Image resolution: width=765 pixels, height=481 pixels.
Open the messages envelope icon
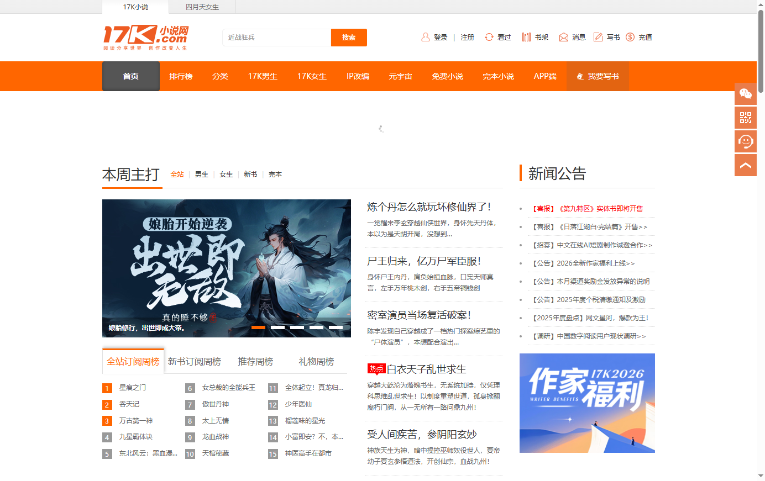[564, 37]
